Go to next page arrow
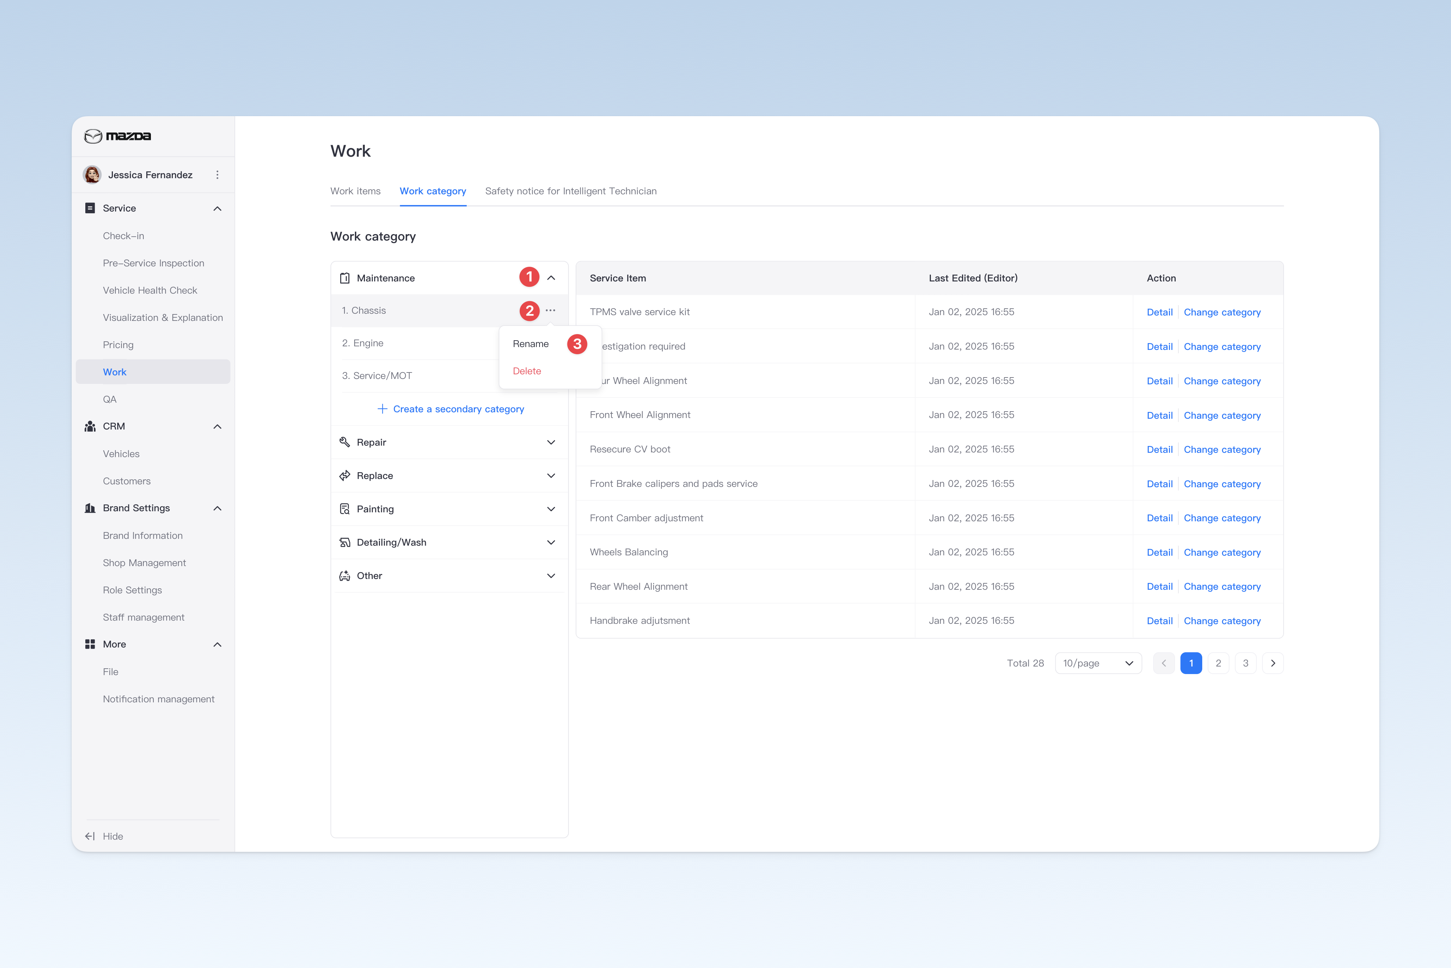The width and height of the screenshot is (1451, 968). tap(1272, 663)
